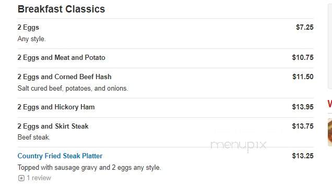Viewport: 332px width, 188px height.
Task: Open the Country Fried Steak Platter link
Action: (60, 156)
